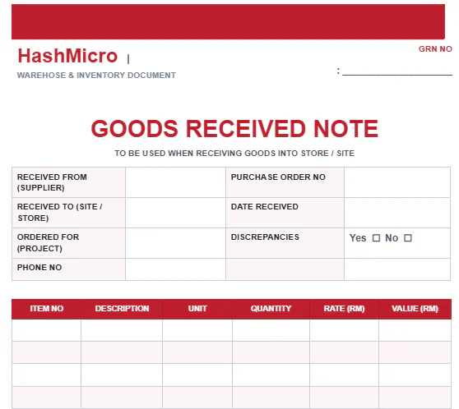
Task: Click the GOODS RECEIVED NOTE heading
Action: (x=234, y=128)
